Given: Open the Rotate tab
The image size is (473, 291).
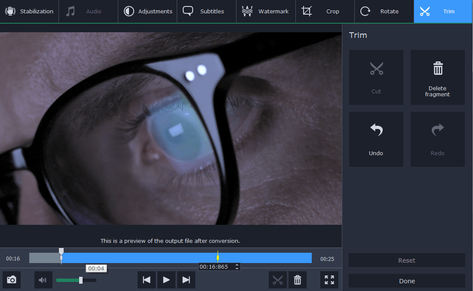Looking at the screenshot, I should click(384, 11).
